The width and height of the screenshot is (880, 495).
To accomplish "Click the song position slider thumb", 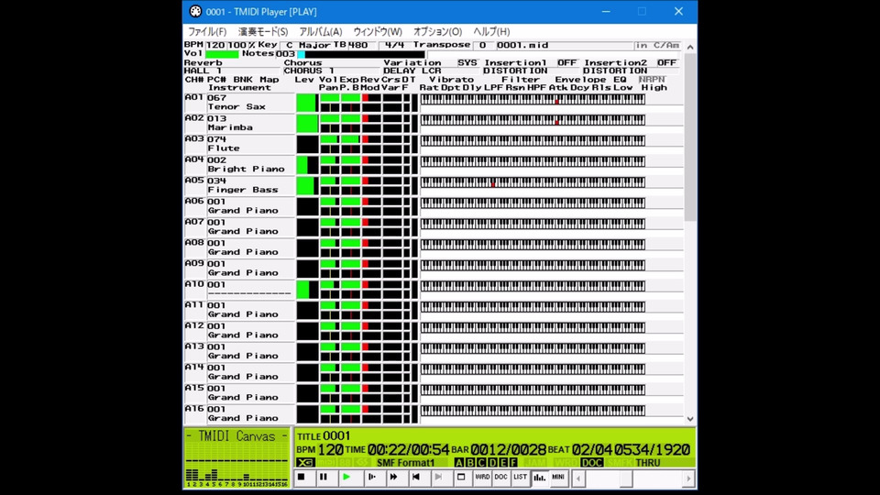I will (626, 478).
